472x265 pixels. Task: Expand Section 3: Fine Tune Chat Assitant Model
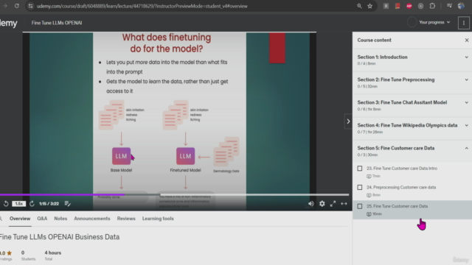pos(412,105)
